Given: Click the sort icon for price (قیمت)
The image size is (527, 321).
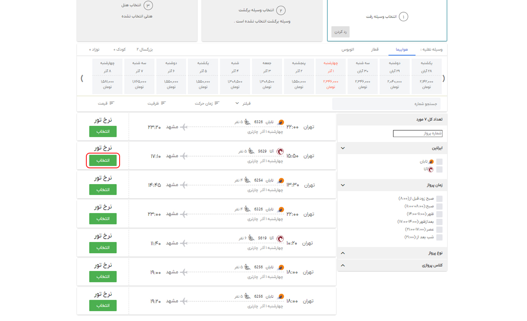Looking at the screenshot, I should click(x=112, y=103).
